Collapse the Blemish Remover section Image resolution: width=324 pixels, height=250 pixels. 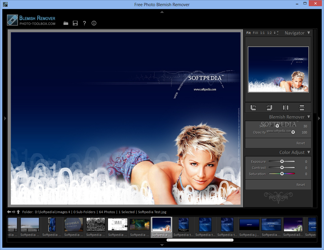click(x=309, y=117)
